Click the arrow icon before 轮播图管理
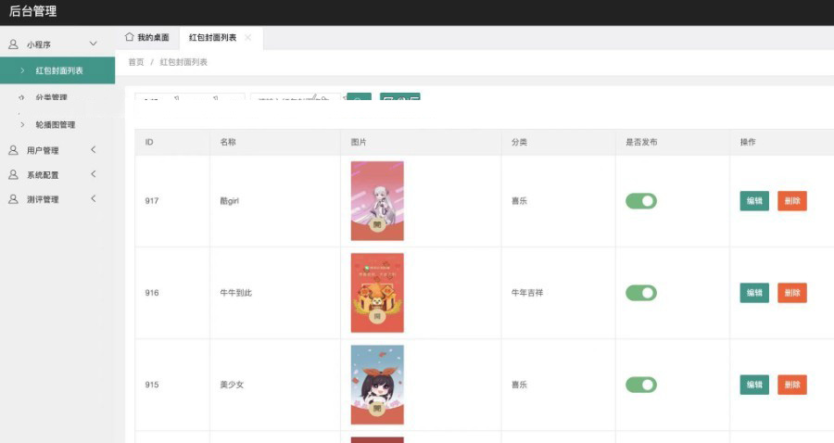 [x=22, y=124]
